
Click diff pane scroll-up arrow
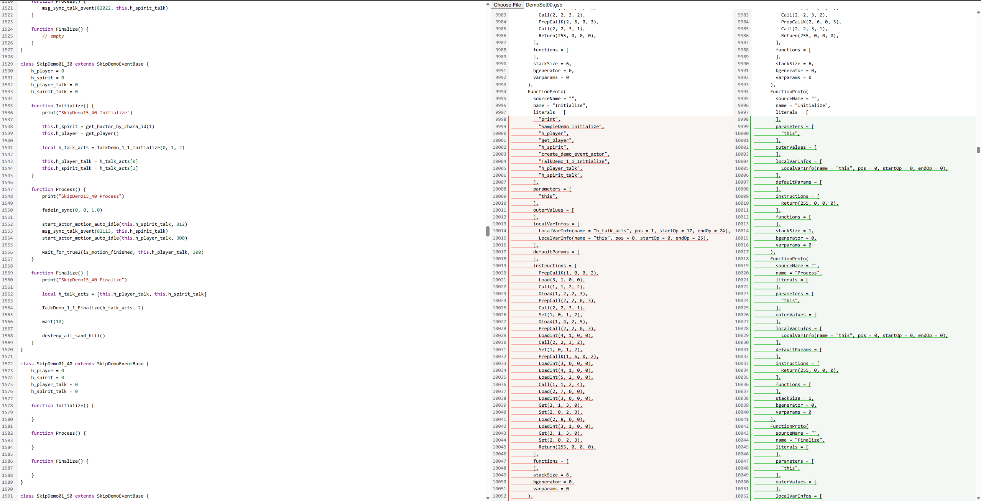(978, 12)
